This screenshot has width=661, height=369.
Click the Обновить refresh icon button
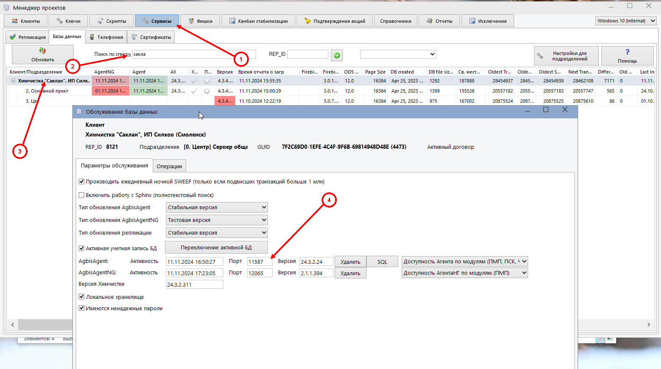click(42, 55)
